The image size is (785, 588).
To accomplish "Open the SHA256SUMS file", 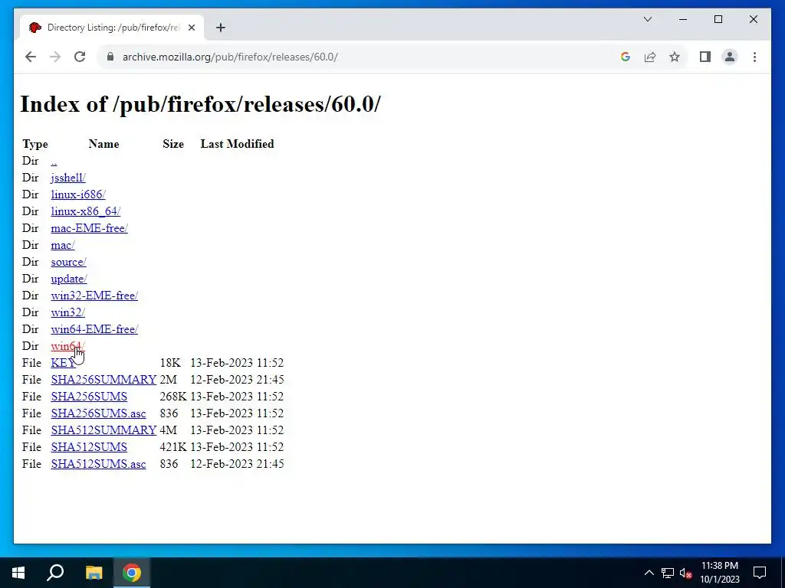I will pyautogui.click(x=89, y=397).
